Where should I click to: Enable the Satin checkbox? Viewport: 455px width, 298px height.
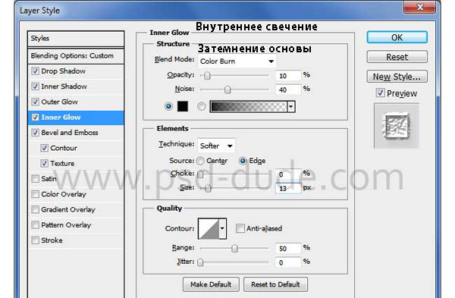pyautogui.click(x=35, y=179)
